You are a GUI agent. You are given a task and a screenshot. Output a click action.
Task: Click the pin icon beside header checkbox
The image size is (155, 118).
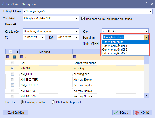pos(17,52)
